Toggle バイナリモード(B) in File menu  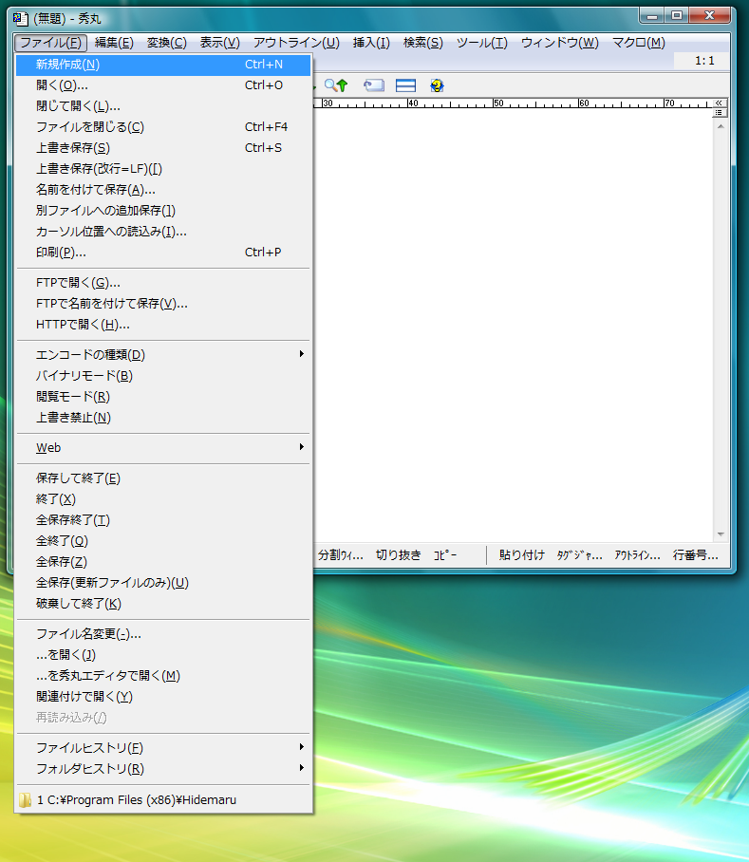point(84,376)
